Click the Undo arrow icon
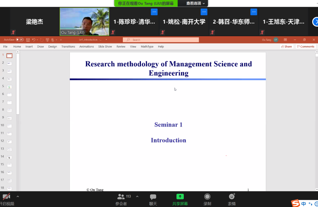 click(33, 40)
